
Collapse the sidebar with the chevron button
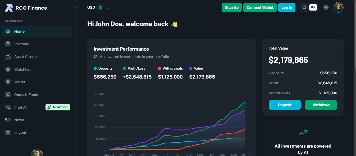click(x=76, y=7)
